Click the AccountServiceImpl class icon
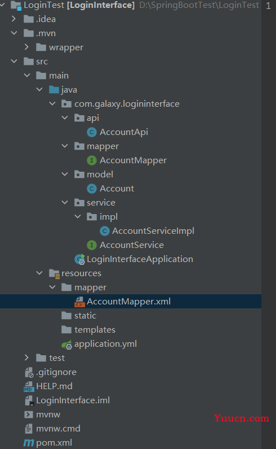Screen dimensions: 276x449 (x=105, y=231)
